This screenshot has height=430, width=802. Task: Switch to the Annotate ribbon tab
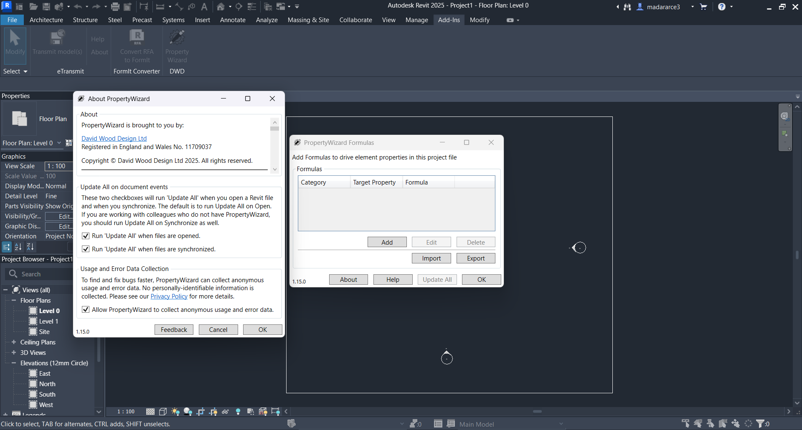(x=233, y=20)
